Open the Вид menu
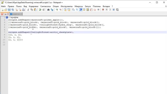Viewport: 167px width, 94px height. 25,6
